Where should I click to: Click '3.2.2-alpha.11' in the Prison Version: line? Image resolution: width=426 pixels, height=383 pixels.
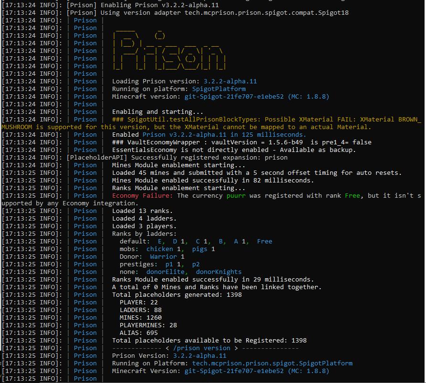pyautogui.click(x=200, y=355)
